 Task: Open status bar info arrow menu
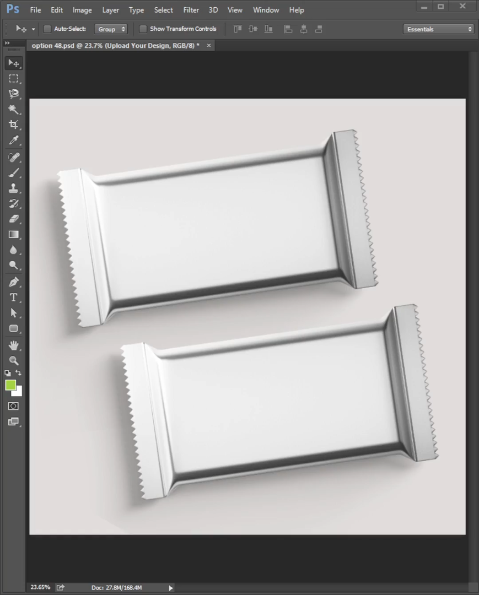coord(170,588)
